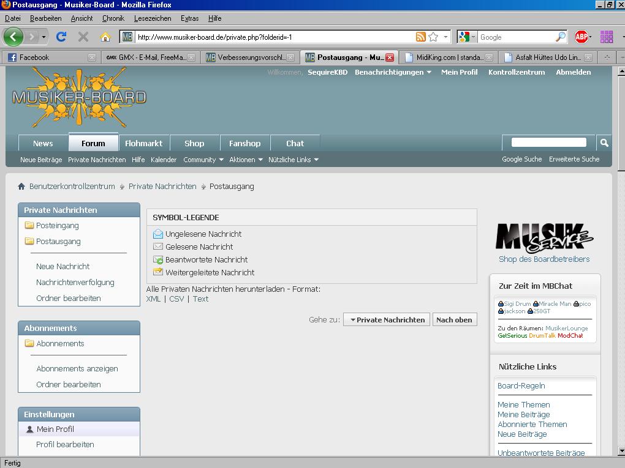Bookmark this page with the star icon
This screenshot has width=625, height=468.
coord(433,37)
